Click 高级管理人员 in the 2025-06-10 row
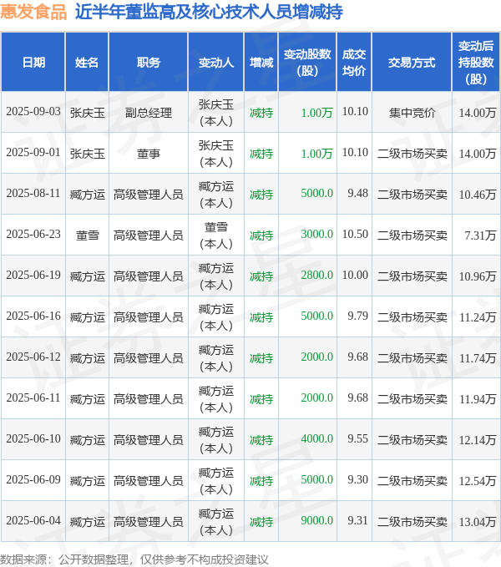The image size is (501, 567). 148,440
